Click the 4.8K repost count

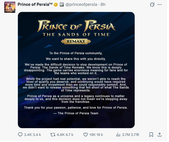pos(60,135)
